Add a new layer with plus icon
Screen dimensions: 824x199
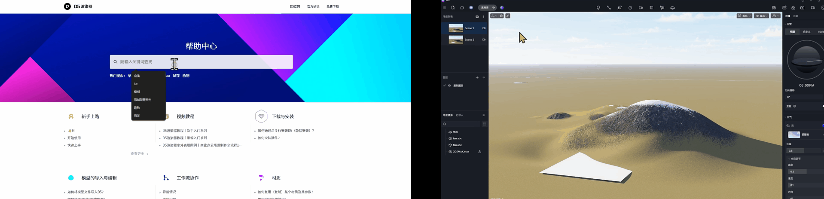pos(477,77)
